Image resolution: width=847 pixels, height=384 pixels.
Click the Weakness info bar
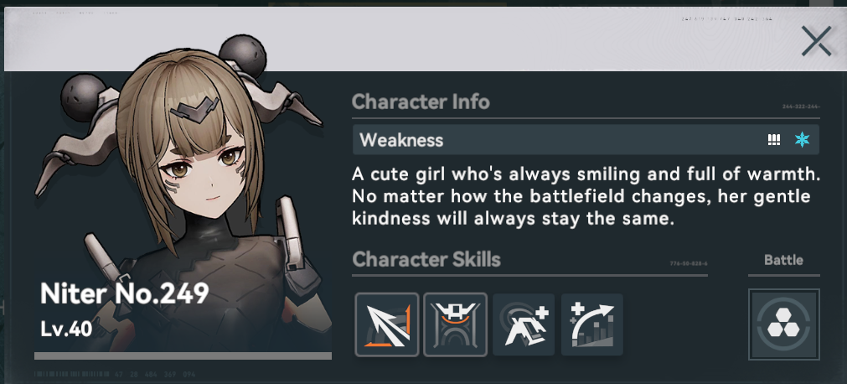[586, 140]
